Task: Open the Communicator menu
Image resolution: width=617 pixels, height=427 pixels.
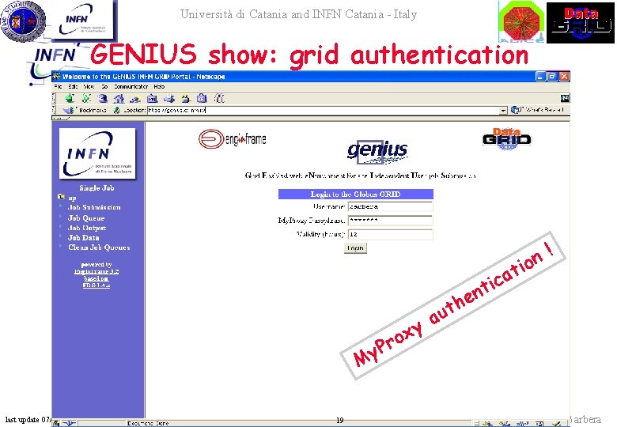Action: click(131, 86)
